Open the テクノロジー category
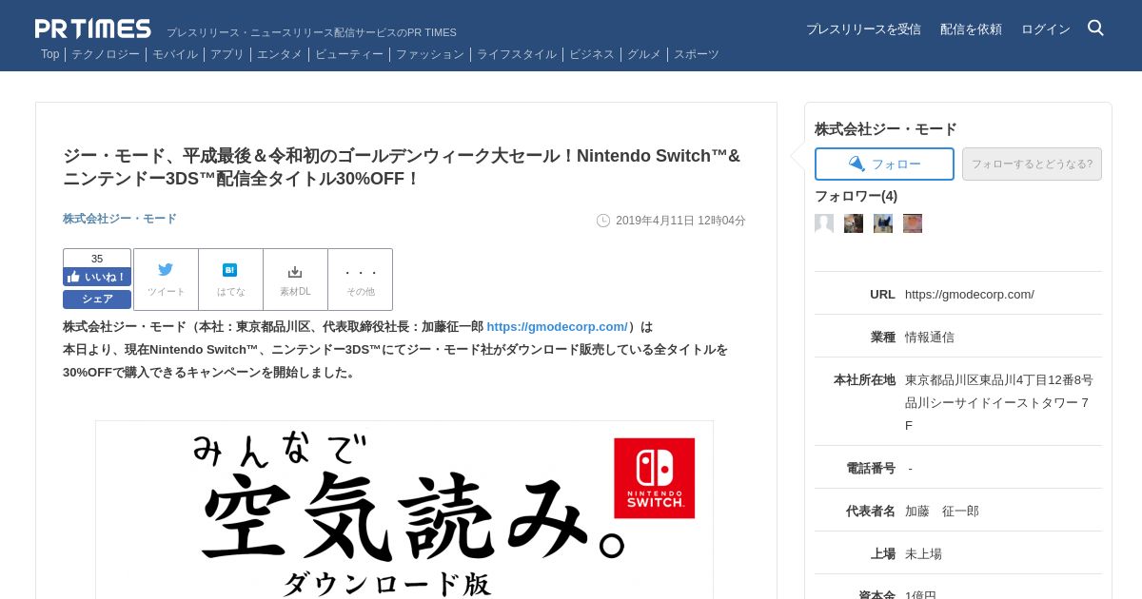This screenshot has width=1142, height=599. pyautogui.click(x=106, y=54)
